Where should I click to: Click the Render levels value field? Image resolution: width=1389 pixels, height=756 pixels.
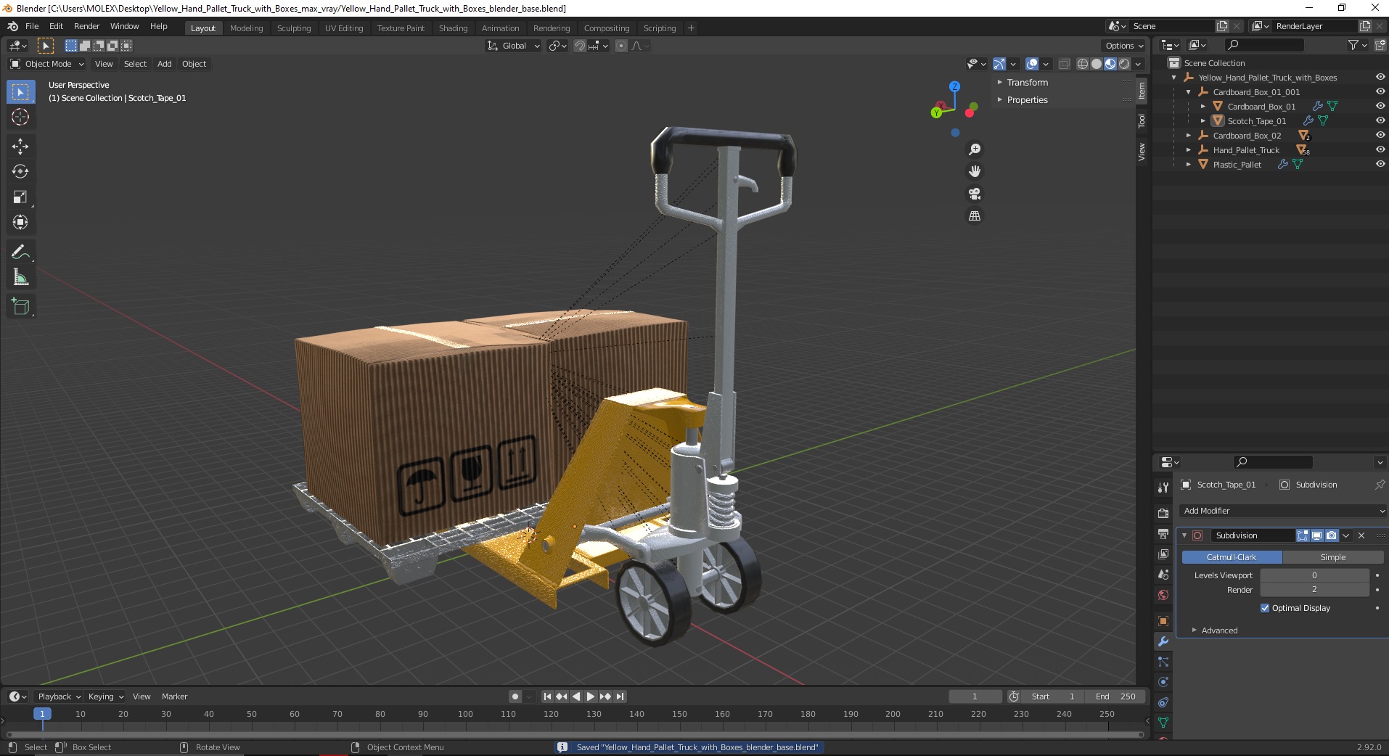1314,590
